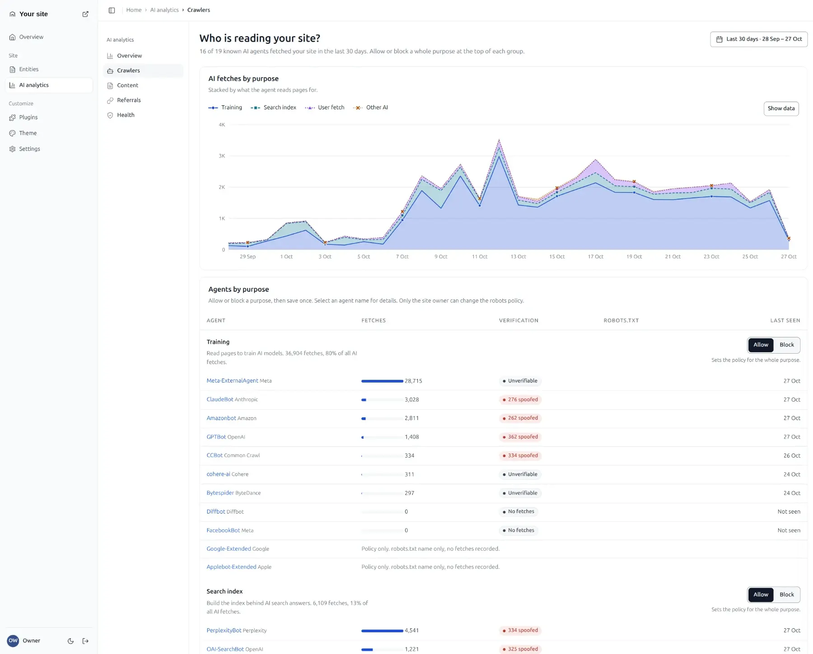Select Block for the Training purpose
The width and height of the screenshot is (813, 654).
click(x=786, y=345)
